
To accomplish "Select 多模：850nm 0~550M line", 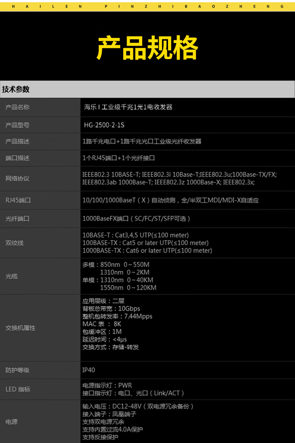I will click(x=116, y=265).
